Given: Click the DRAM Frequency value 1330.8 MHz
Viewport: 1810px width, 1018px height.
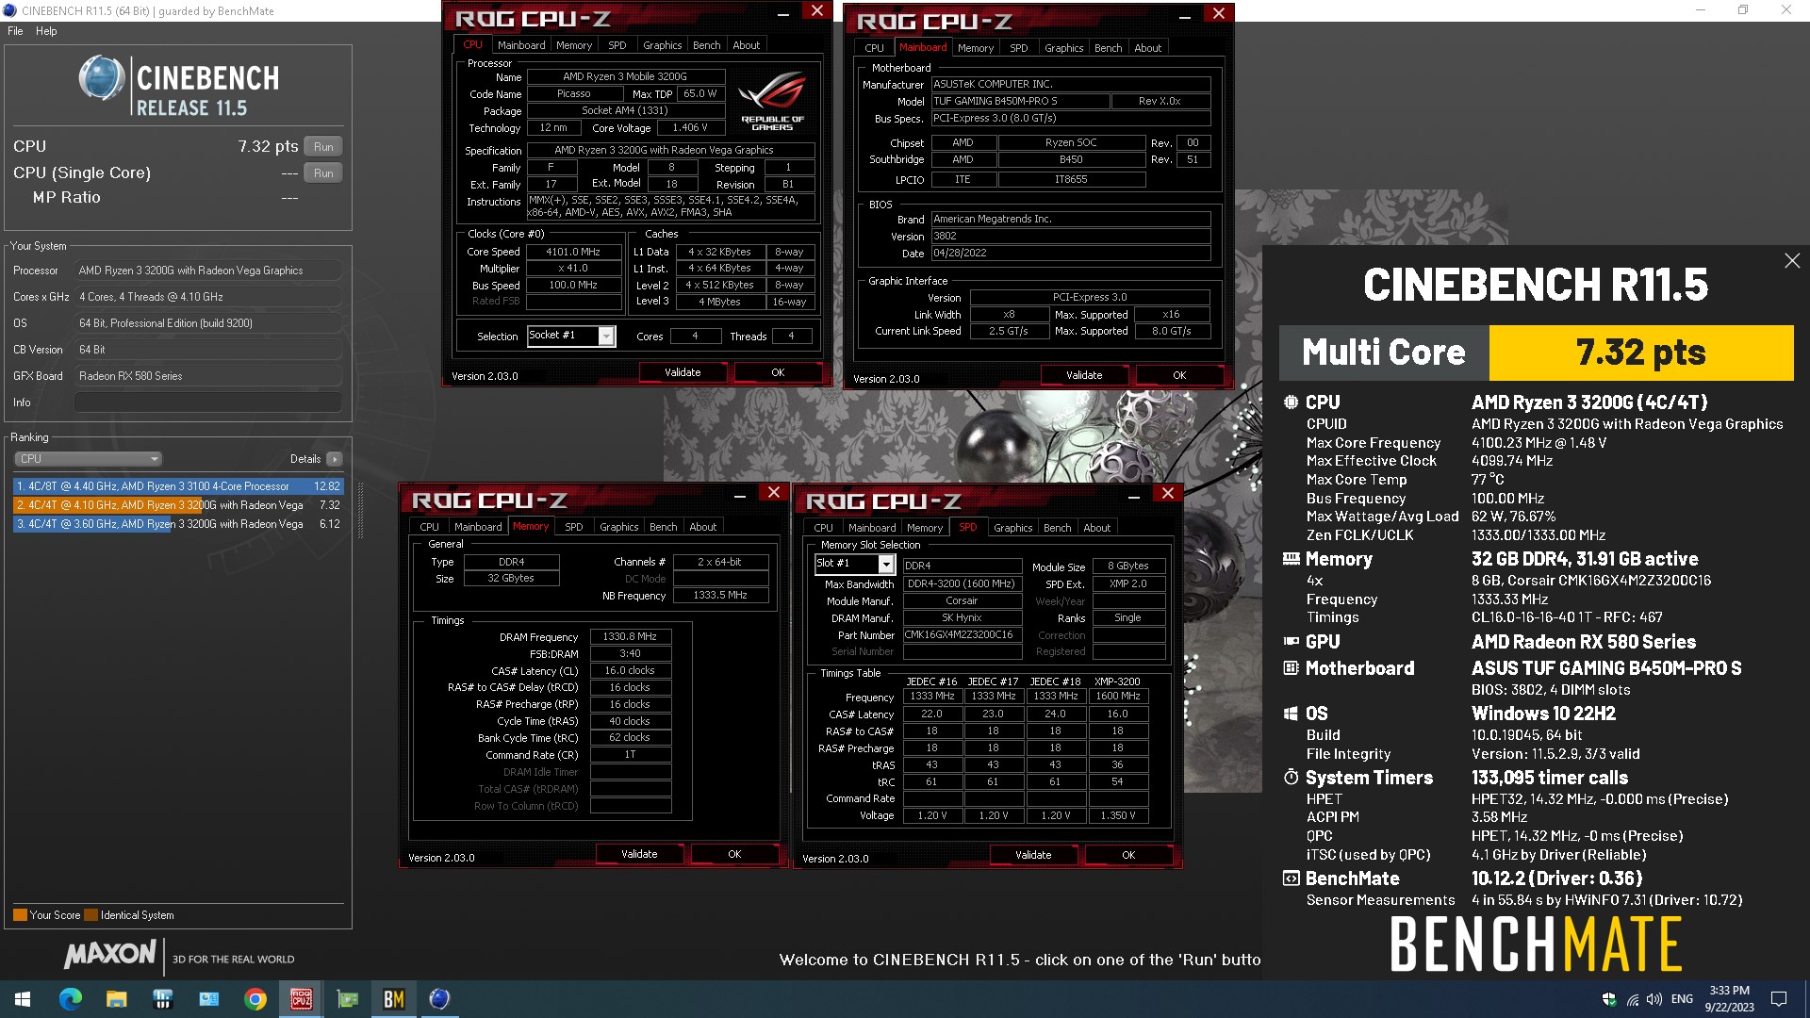Looking at the screenshot, I should click(x=631, y=637).
